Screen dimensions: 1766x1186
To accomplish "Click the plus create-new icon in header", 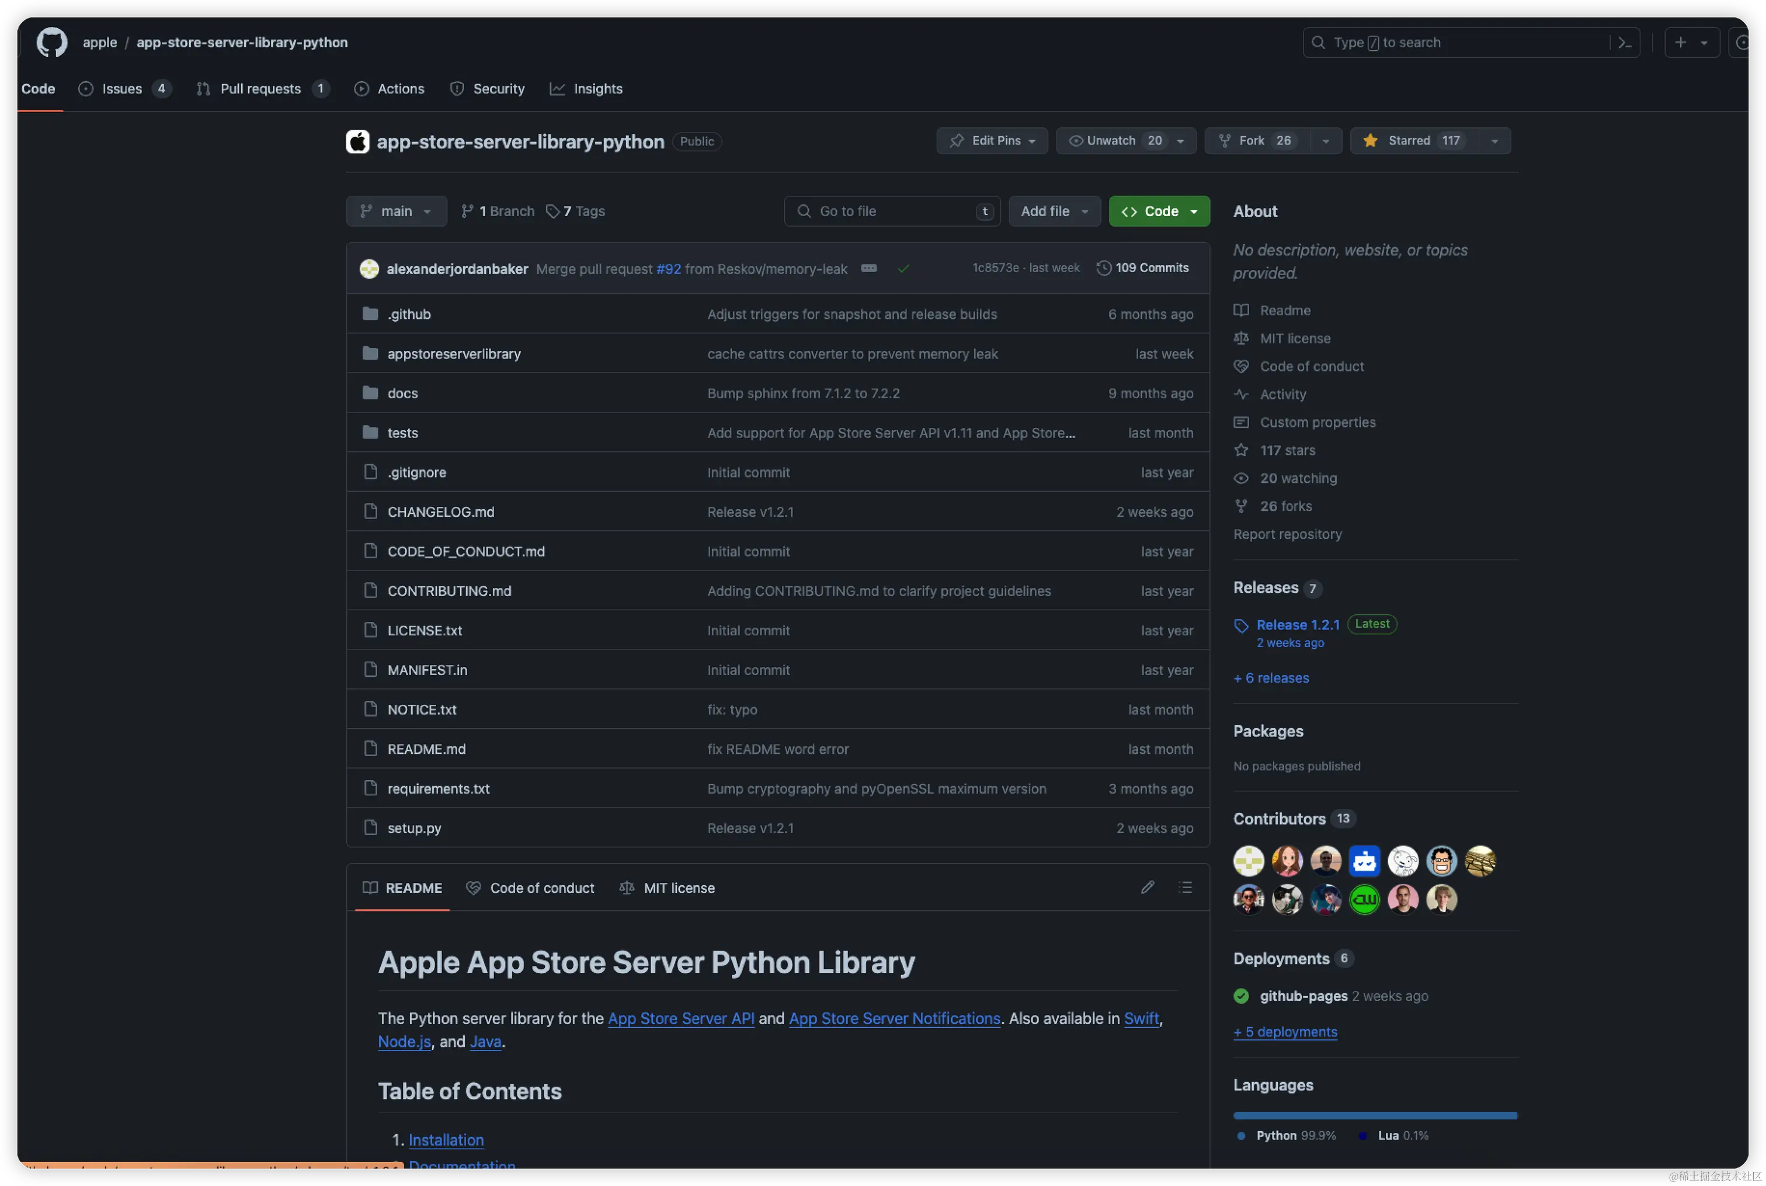I will tap(1681, 43).
